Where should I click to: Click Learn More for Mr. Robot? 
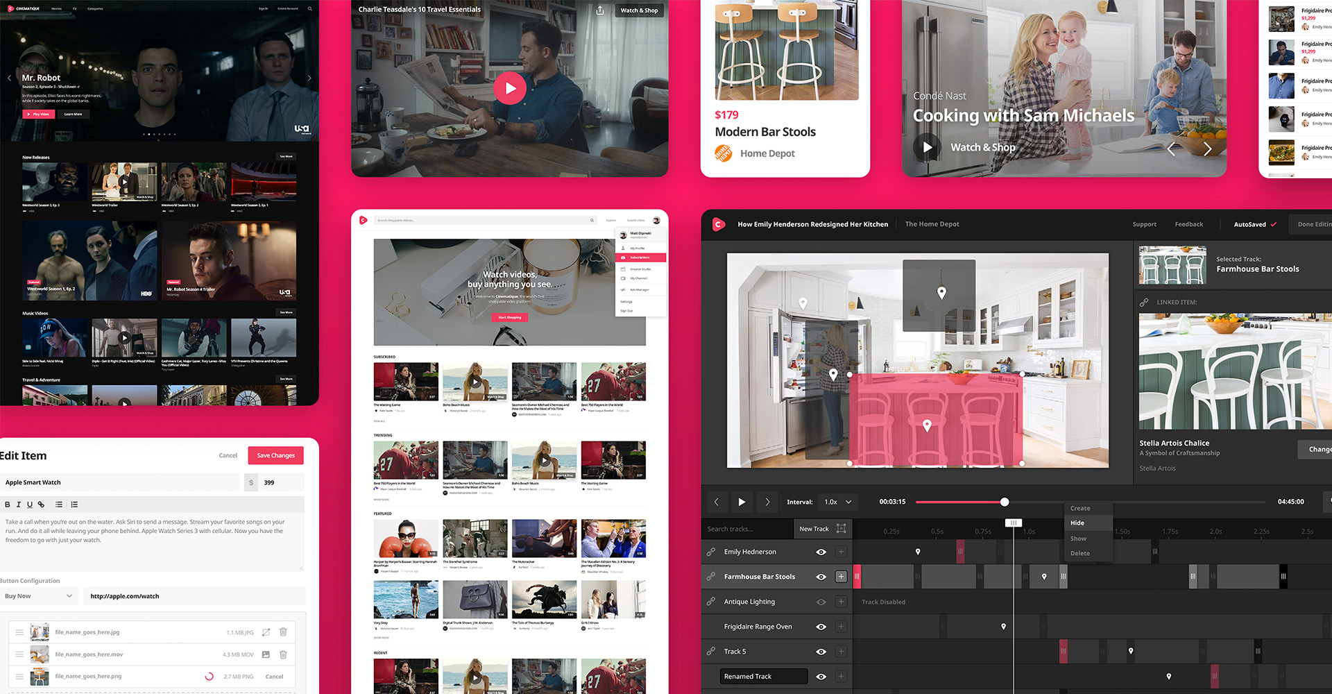[x=73, y=114]
